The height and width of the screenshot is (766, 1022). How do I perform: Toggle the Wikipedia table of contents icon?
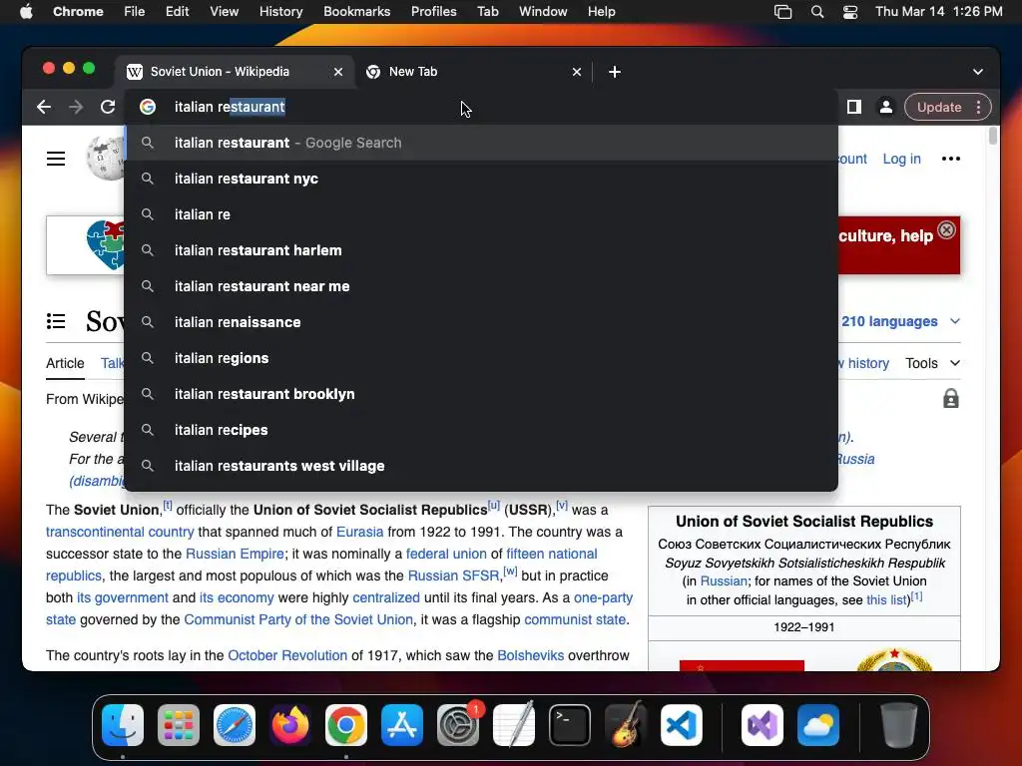tap(56, 321)
